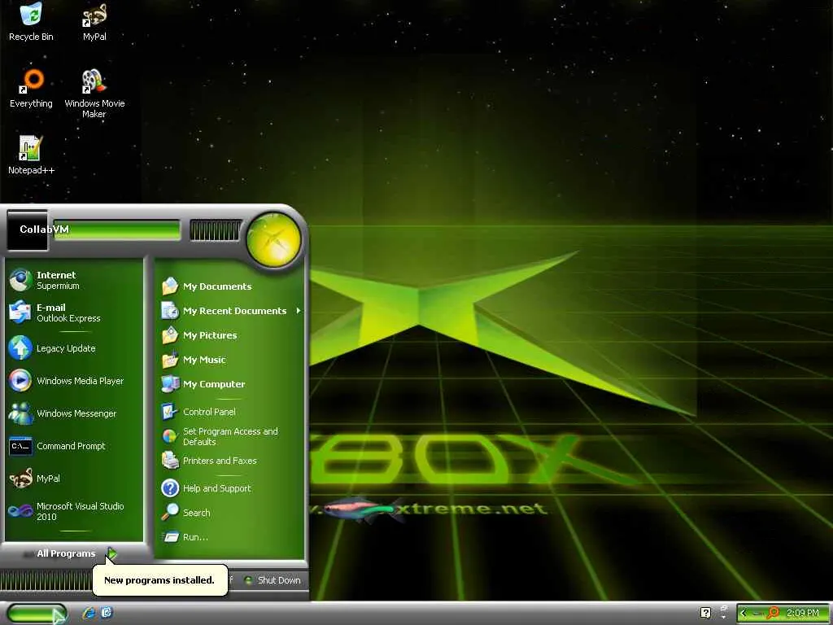Click the green Start button

tap(37, 614)
